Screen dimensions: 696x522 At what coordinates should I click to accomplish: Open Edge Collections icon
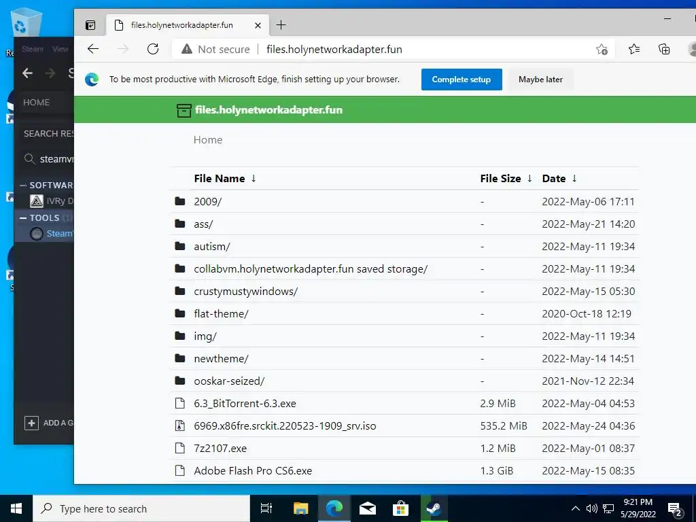pyautogui.click(x=664, y=49)
